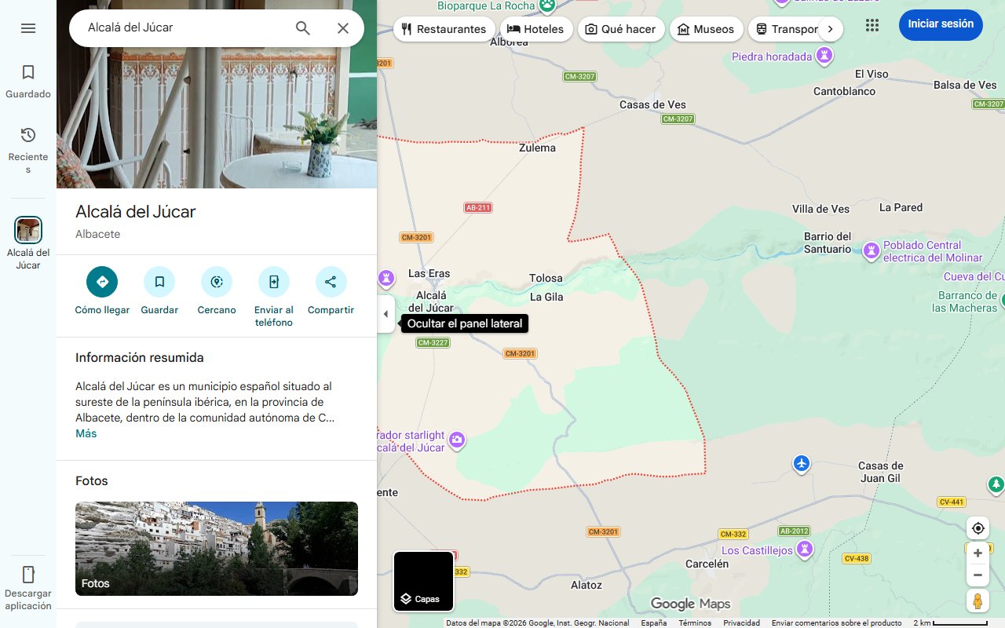Image resolution: width=1005 pixels, height=628 pixels.
Task: Open the Más description link
Action: click(86, 433)
